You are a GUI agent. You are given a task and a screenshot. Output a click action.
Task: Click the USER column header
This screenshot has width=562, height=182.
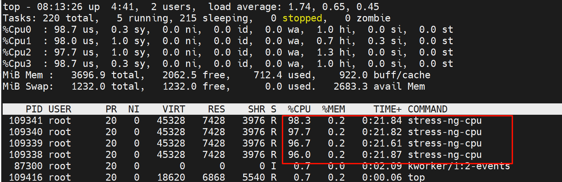tap(60, 109)
